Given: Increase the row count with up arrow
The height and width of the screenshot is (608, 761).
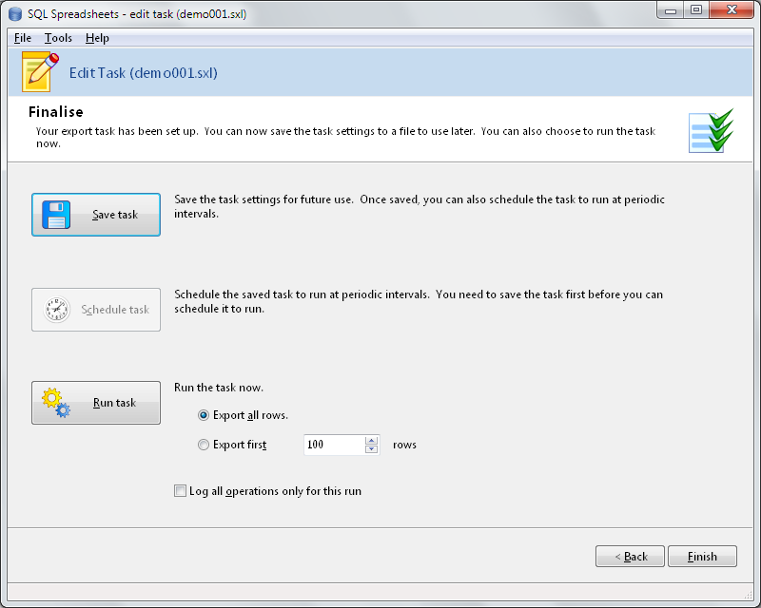Looking at the screenshot, I should pyautogui.click(x=371, y=440).
